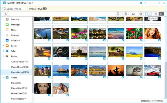Uncheck the red poppies photo checkbox
The image size is (167, 103).
141,40
